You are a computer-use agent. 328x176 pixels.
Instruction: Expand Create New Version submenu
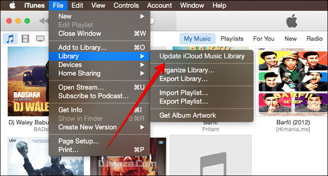coord(99,127)
